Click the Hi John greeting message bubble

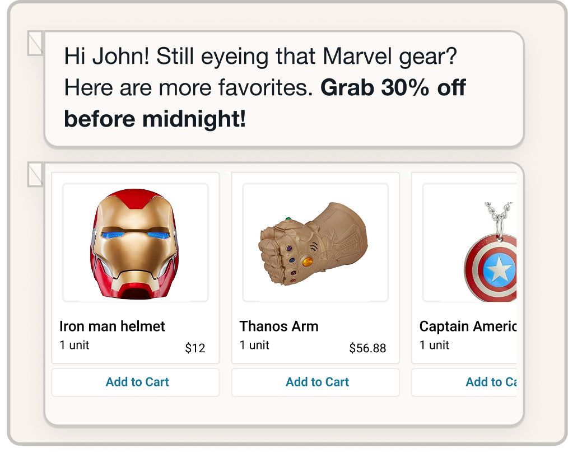point(284,88)
